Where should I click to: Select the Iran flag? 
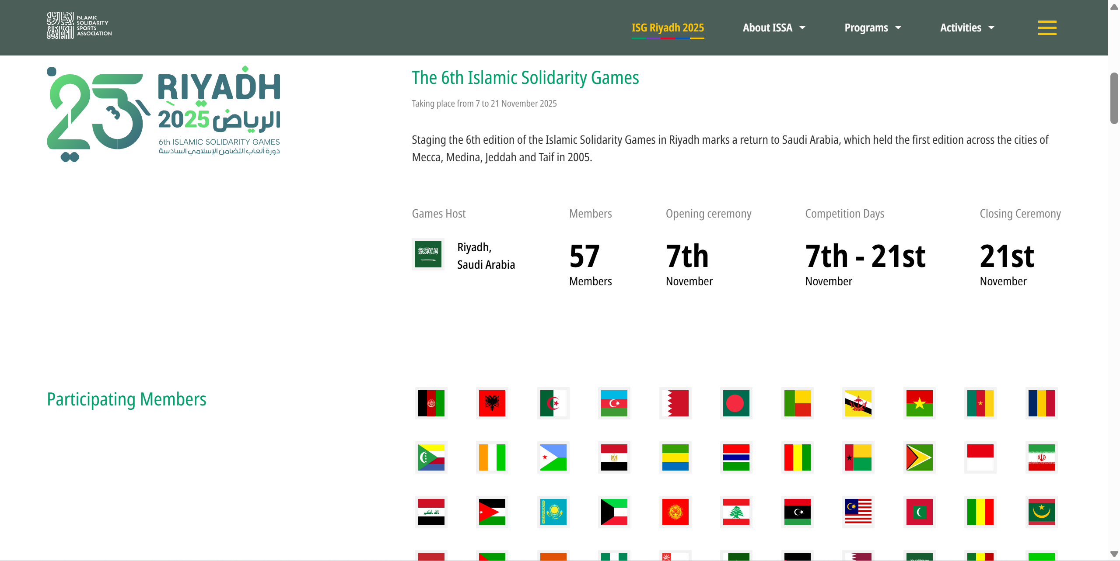[x=1041, y=457]
